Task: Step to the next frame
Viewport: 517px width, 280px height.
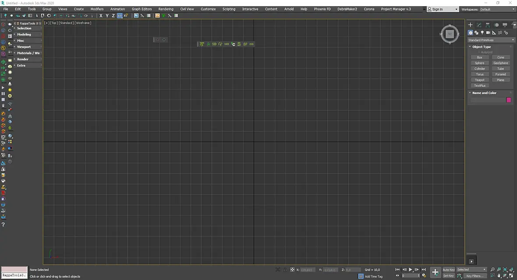Action: coord(417,269)
